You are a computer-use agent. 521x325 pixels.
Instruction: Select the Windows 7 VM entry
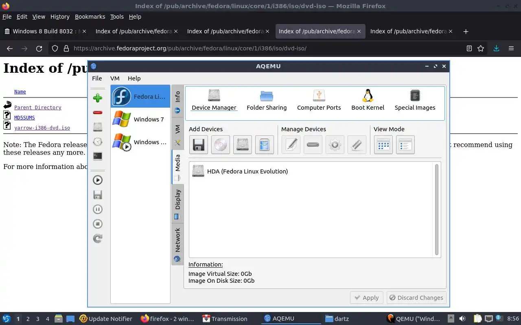click(x=140, y=119)
